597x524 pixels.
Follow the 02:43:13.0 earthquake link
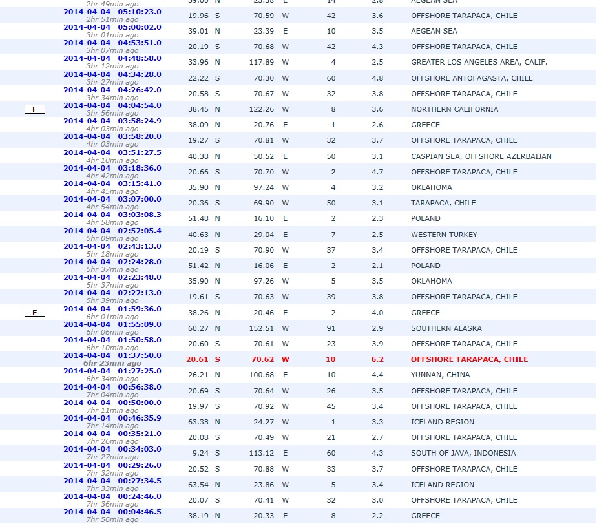[112, 246]
